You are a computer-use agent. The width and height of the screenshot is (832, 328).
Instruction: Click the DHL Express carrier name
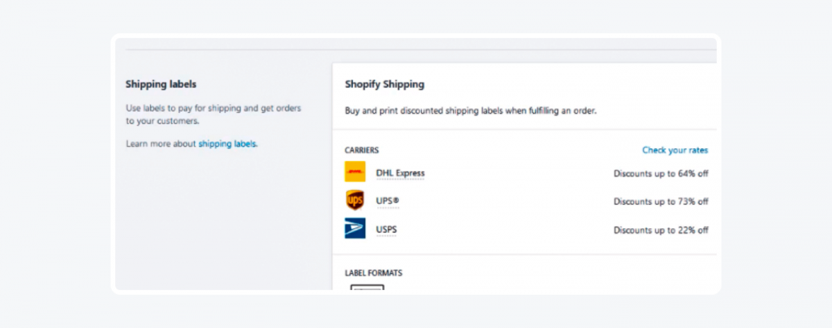400,173
